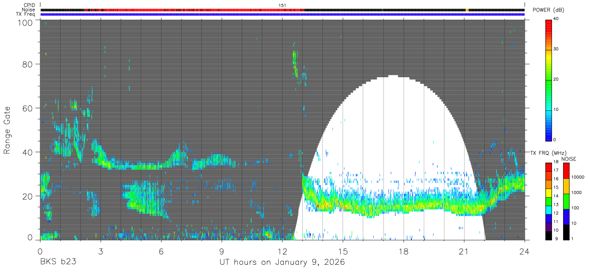The height and width of the screenshot is (272, 590).
Task: Click the x-axis tick label 3
Action: (x=100, y=252)
